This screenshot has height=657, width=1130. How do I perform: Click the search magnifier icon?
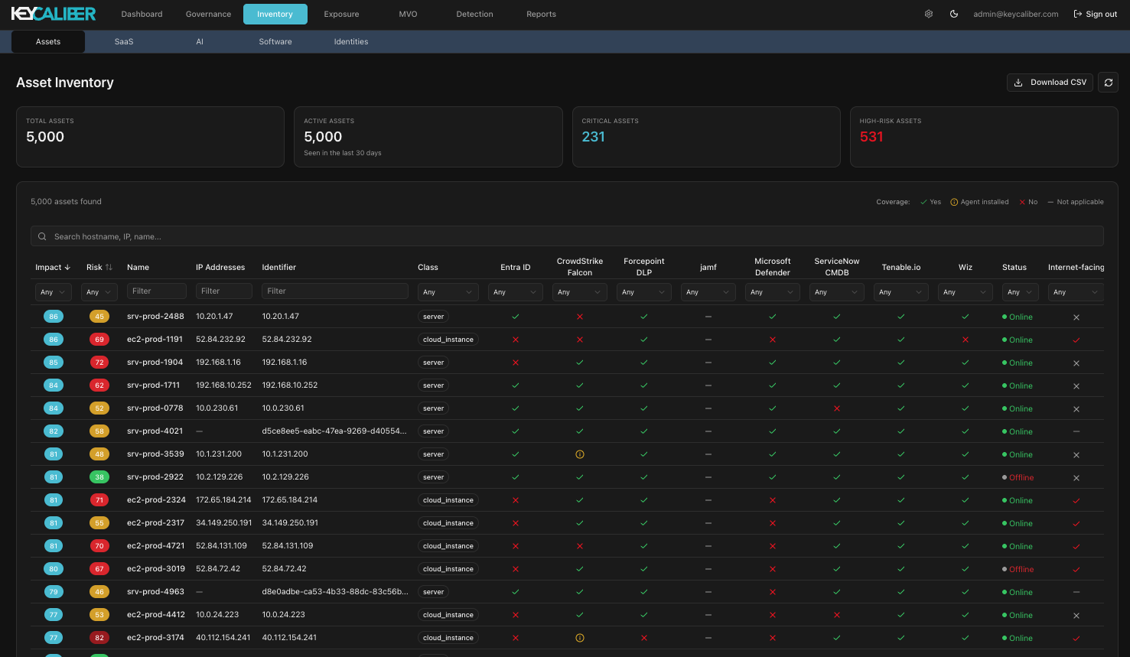pyautogui.click(x=42, y=236)
